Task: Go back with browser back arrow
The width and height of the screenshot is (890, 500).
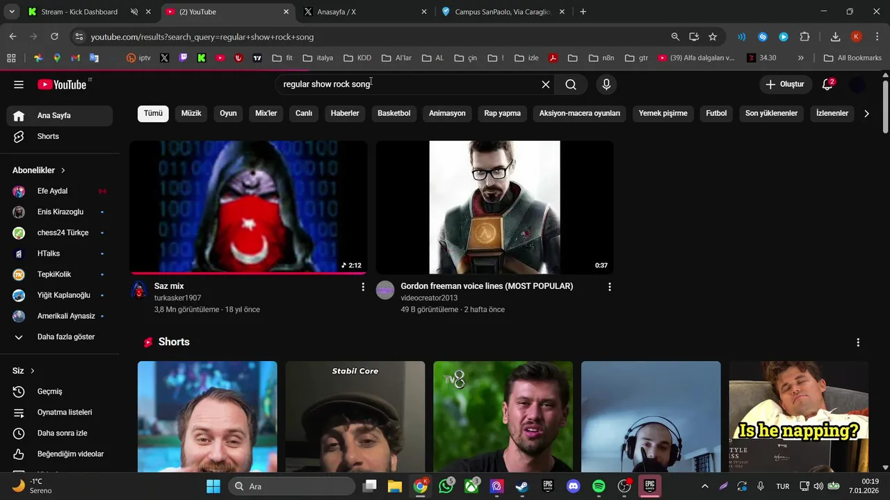Action: pos(13,37)
